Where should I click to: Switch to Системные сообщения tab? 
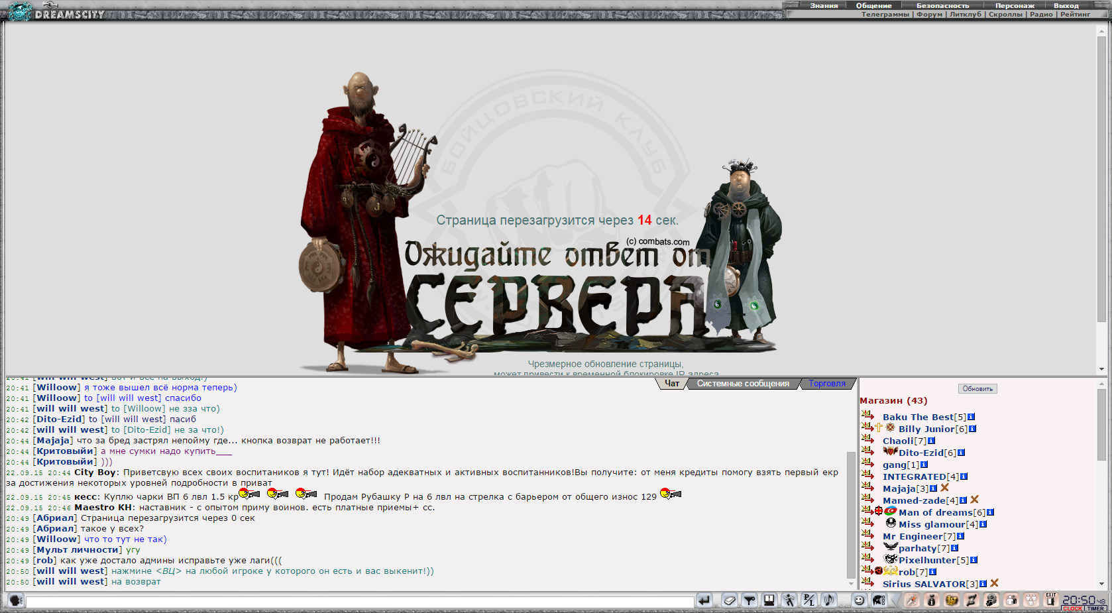(x=743, y=384)
